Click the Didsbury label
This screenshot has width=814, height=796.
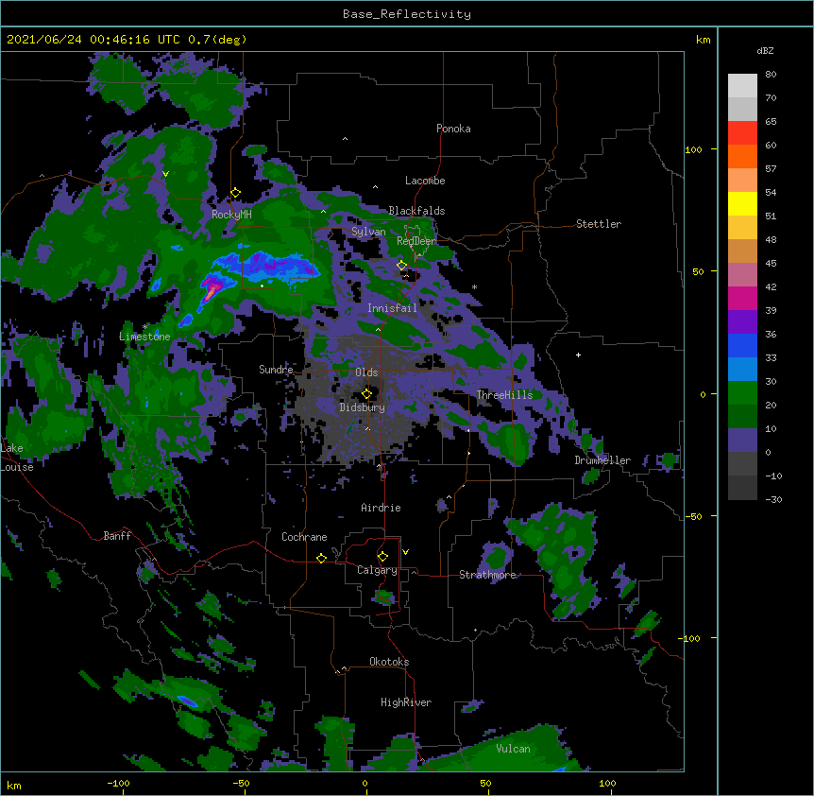click(x=363, y=407)
